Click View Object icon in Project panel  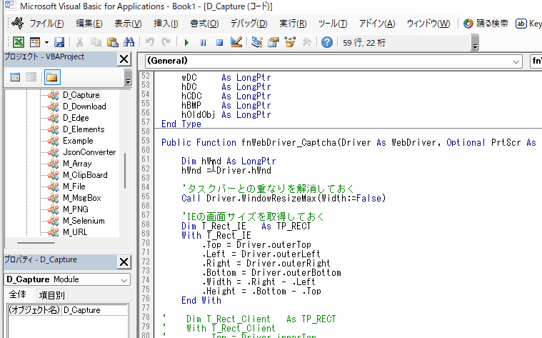[31, 77]
